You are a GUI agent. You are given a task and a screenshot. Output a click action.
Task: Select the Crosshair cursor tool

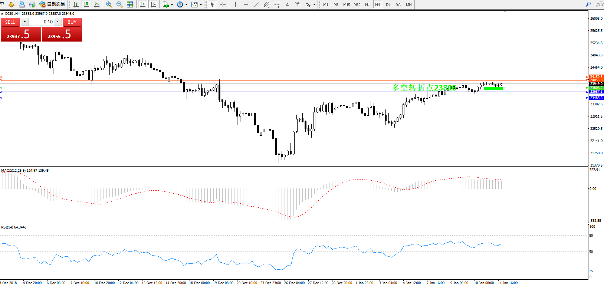pyautogui.click(x=223, y=4)
